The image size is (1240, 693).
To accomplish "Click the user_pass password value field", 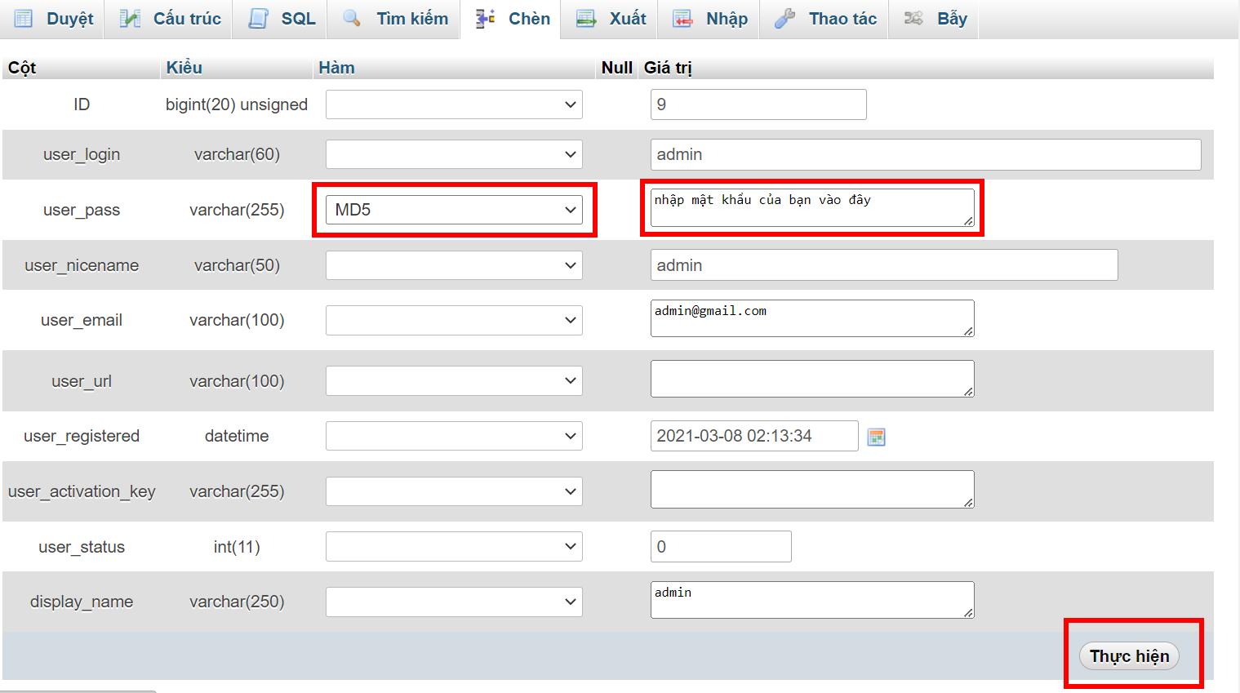I will click(x=811, y=207).
